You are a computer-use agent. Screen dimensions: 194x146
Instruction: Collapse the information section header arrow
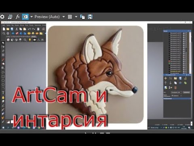pos(190,99)
